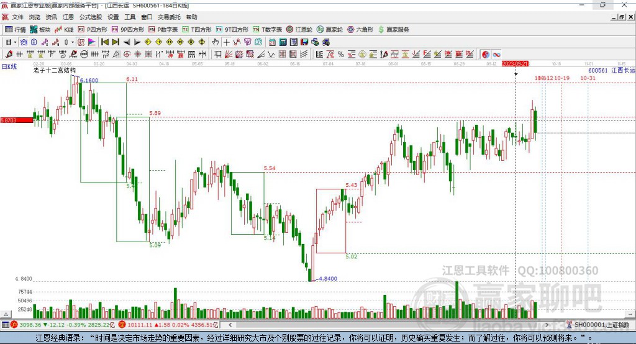
Task: Click the red and blue yin-yang icon
Action: click(486, 55)
